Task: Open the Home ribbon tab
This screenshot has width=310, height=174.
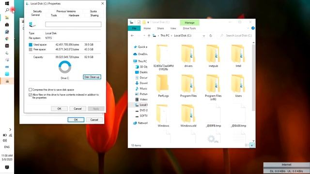Action: point(147,28)
